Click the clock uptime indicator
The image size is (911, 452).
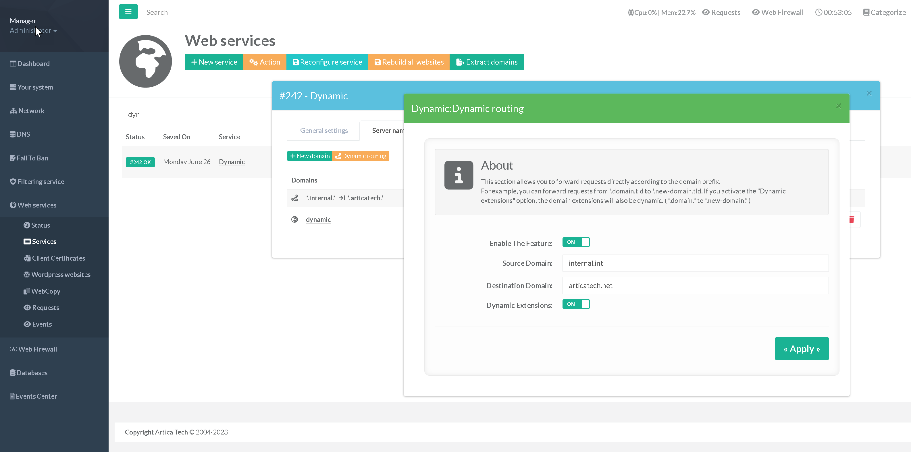(833, 12)
